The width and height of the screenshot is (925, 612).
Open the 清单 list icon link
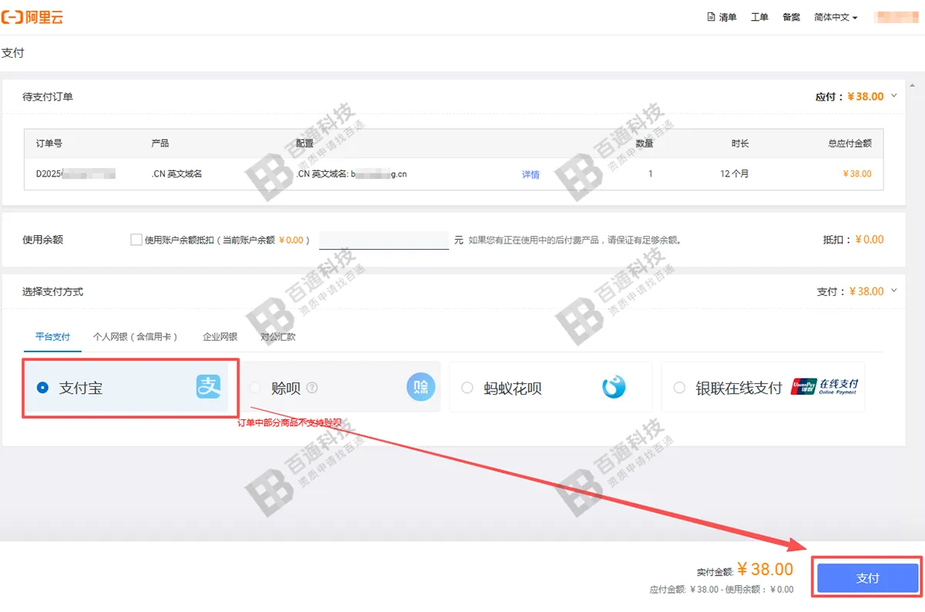click(x=722, y=17)
